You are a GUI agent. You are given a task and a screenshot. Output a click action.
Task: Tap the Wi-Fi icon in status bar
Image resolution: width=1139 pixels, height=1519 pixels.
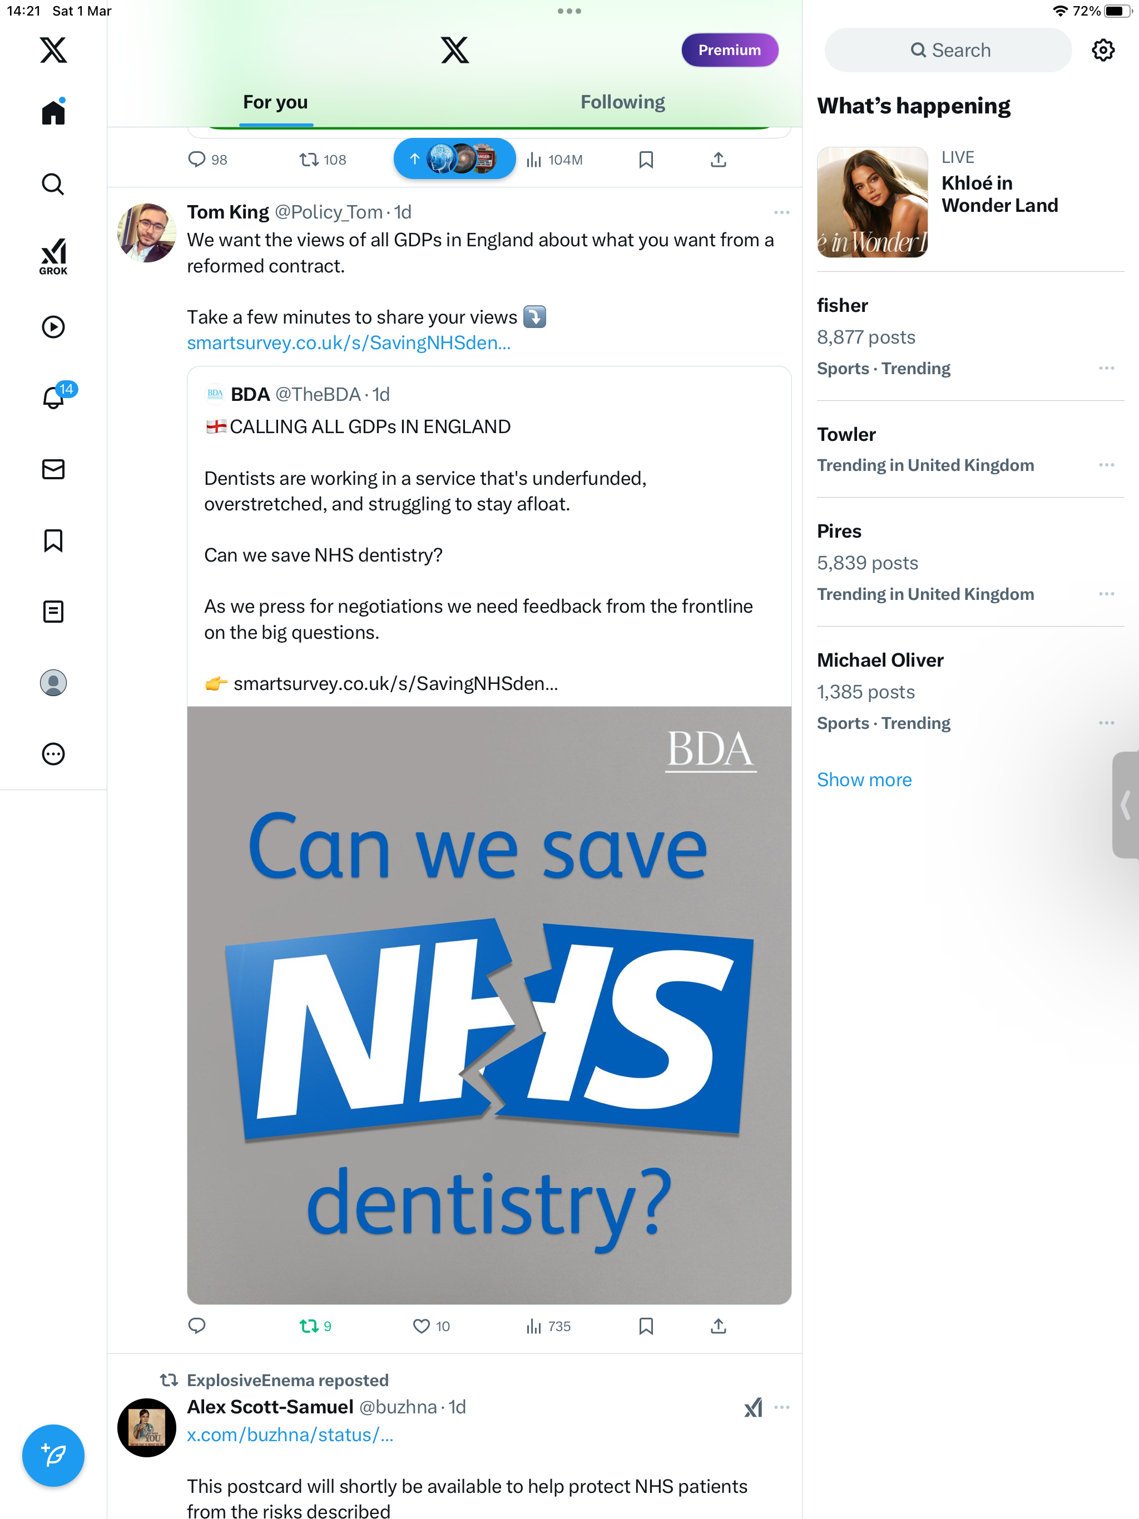coord(1060,11)
